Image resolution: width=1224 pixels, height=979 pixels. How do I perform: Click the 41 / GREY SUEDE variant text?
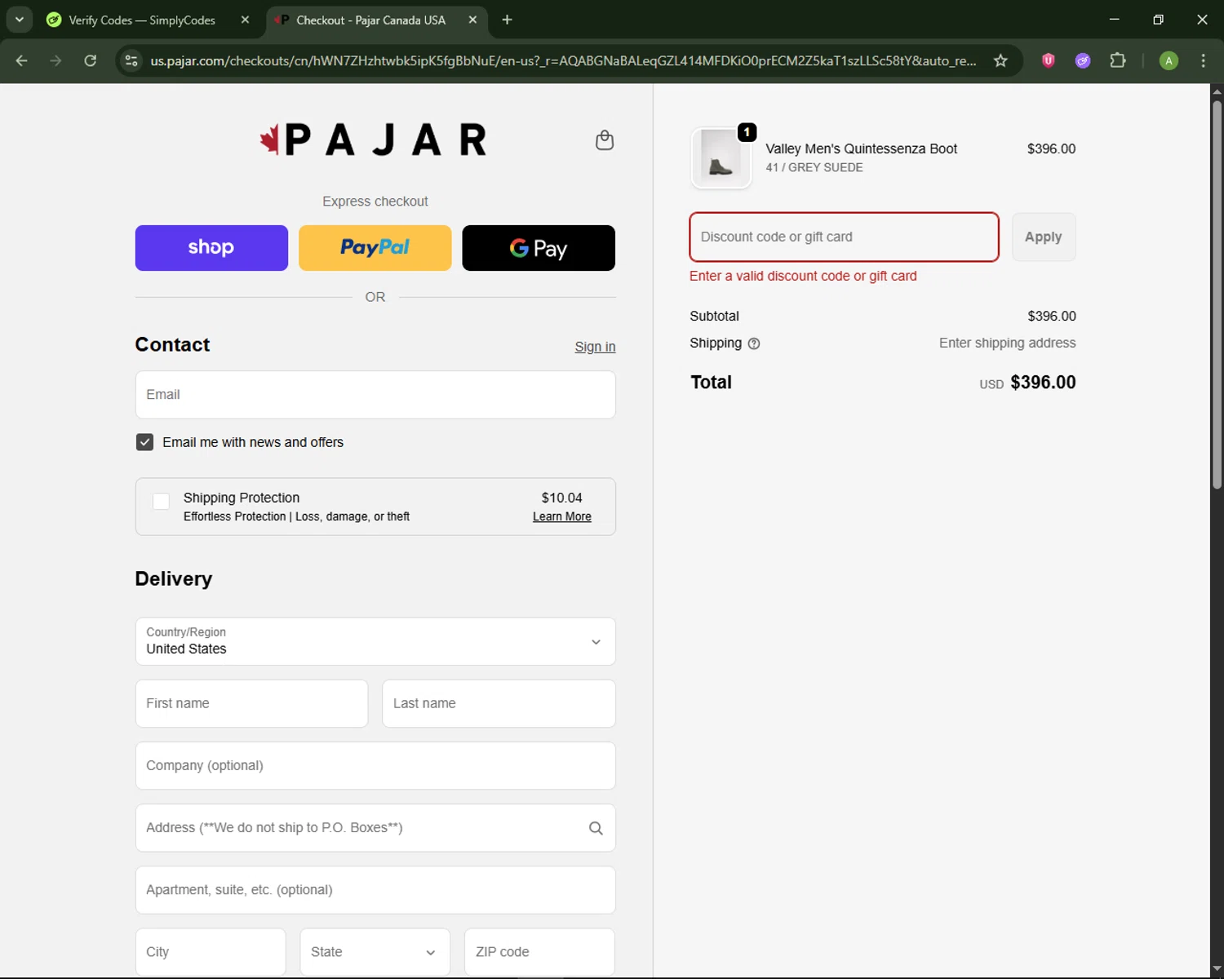(814, 168)
